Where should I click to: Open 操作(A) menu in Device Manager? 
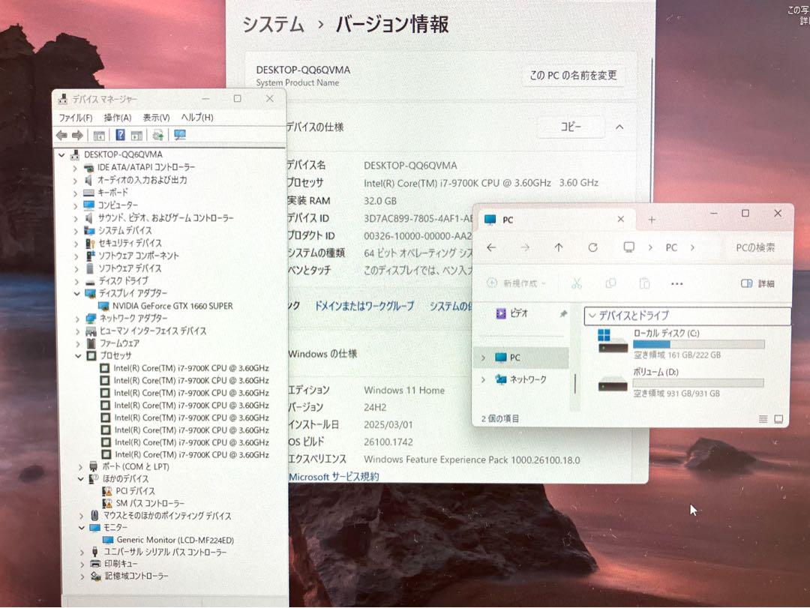[x=117, y=118]
